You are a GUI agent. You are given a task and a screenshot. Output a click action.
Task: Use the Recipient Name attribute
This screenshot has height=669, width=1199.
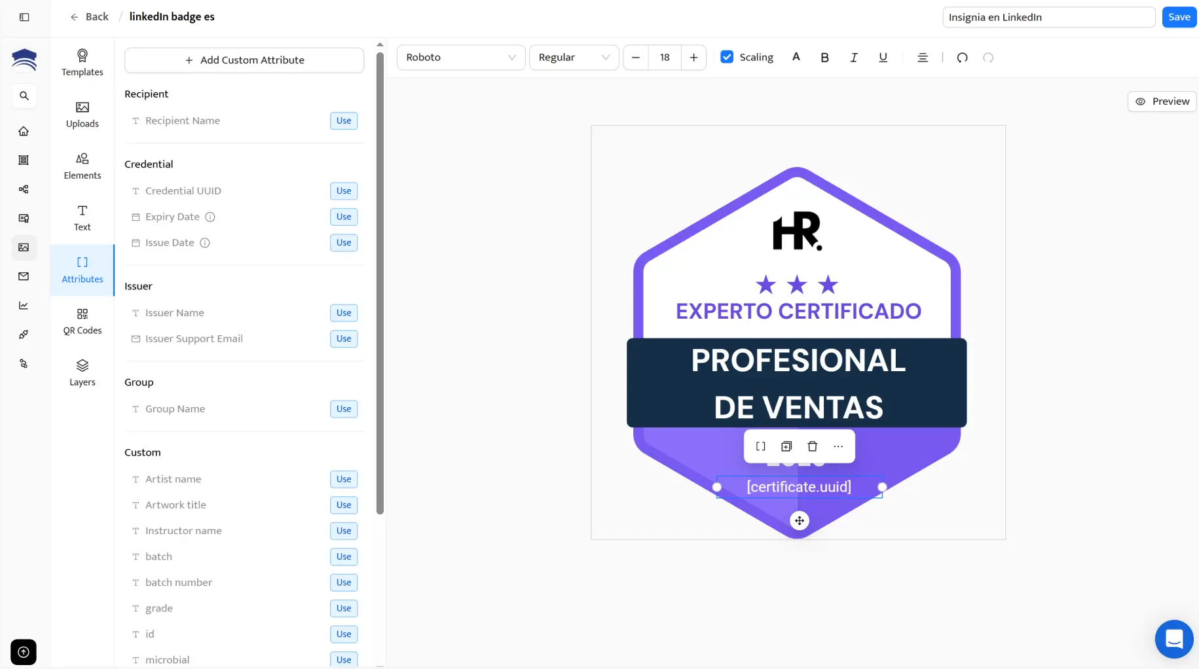(343, 120)
